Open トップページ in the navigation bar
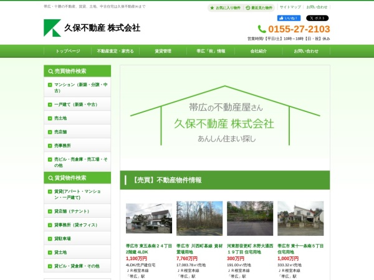 [x=68, y=51]
